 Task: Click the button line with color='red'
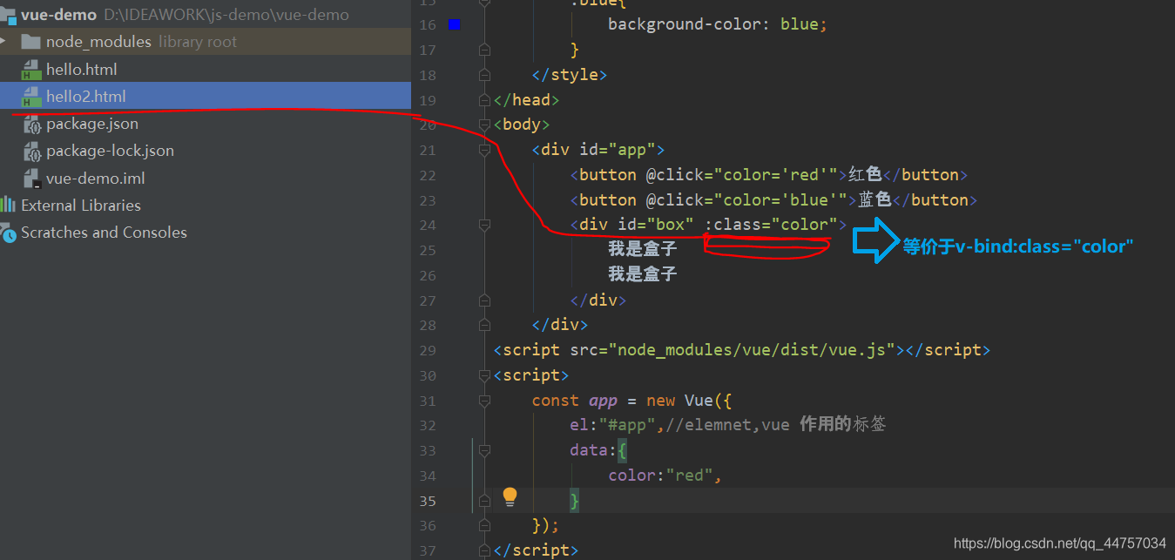(769, 175)
